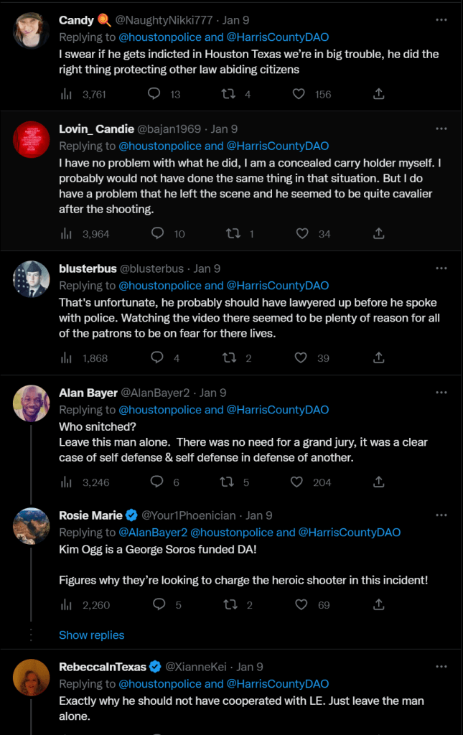Open Alan Bayer's profile picture

31,403
